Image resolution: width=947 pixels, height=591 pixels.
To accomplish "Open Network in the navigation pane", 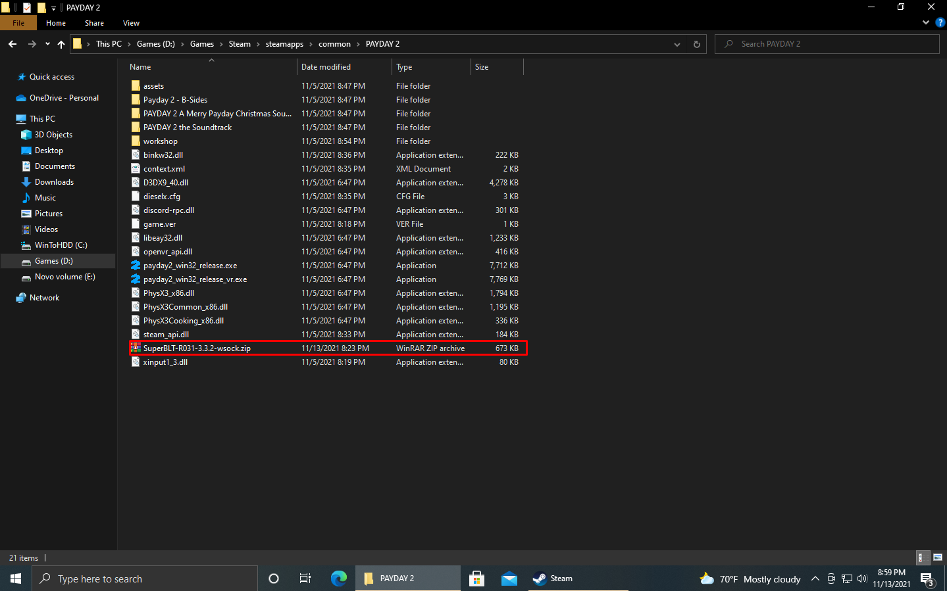I will coord(44,298).
